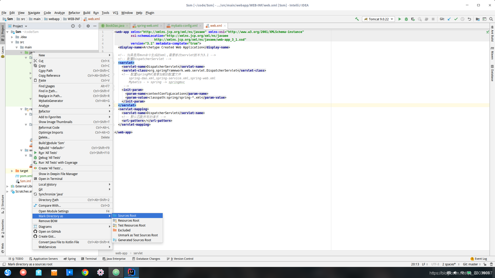Hide the Project panel with minus icon
Image resolution: width=495 pixels, height=278 pixels.
click(95, 26)
